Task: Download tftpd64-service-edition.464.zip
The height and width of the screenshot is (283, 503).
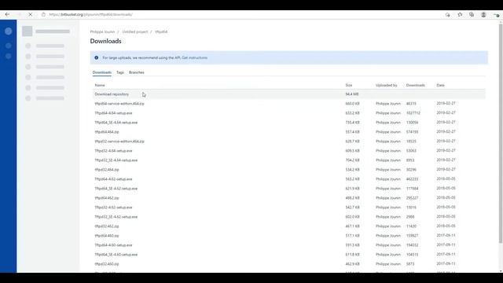Action: click(119, 104)
